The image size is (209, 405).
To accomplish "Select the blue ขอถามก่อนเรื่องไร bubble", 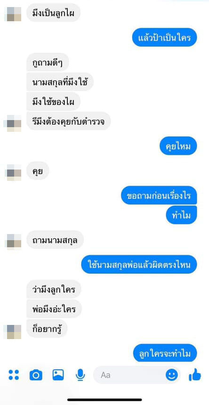I will pos(159,195).
